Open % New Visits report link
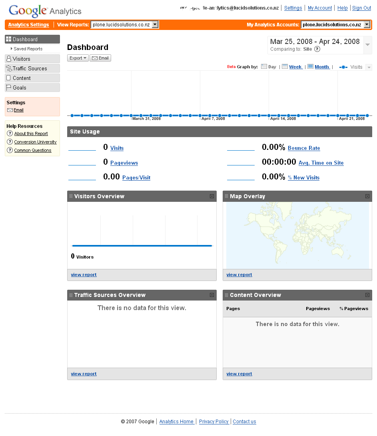Image resolution: width=377 pixels, height=436 pixels. tap(303, 178)
